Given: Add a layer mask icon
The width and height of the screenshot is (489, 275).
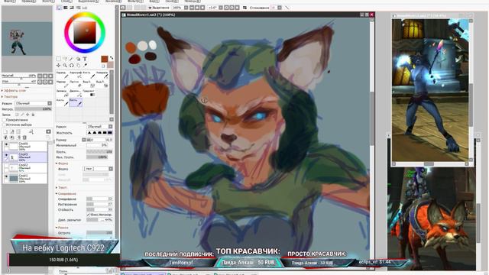Looking at the screenshot, I should tap(48, 132).
